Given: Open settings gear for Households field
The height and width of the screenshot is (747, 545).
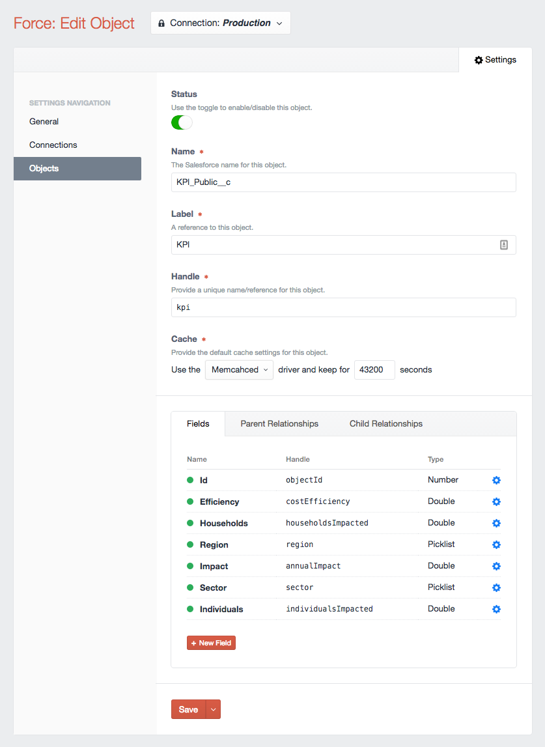Looking at the screenshot, I should (496, 523).
